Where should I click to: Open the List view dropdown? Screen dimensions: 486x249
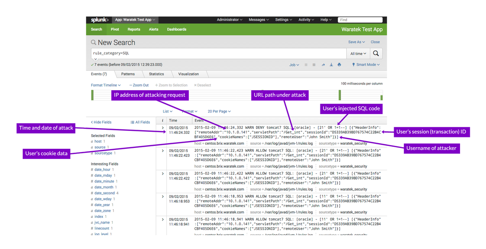click(x=167, y=111)
